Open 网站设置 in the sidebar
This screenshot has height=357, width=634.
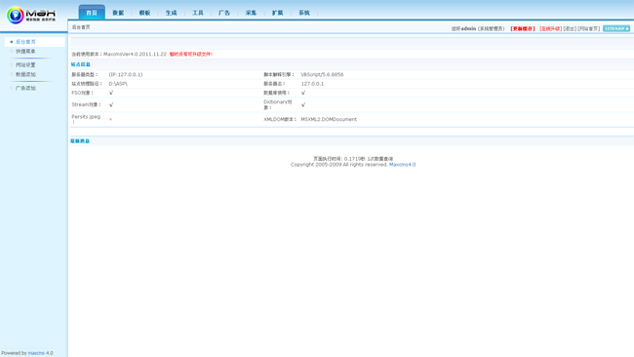tap(25, 64)
